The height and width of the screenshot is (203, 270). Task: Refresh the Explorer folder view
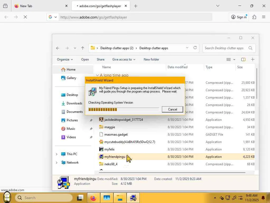tap(195, 48)
